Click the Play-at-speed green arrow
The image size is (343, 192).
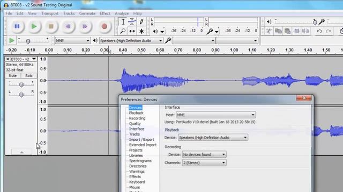pos(12,41)
